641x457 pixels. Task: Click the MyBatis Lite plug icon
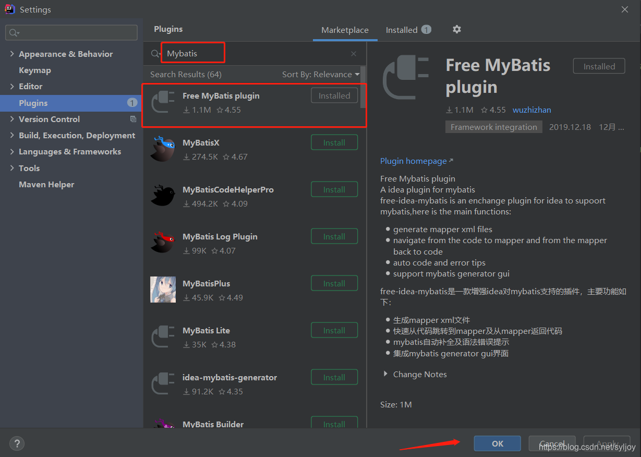pyautogui.click(x=163, y=336)
